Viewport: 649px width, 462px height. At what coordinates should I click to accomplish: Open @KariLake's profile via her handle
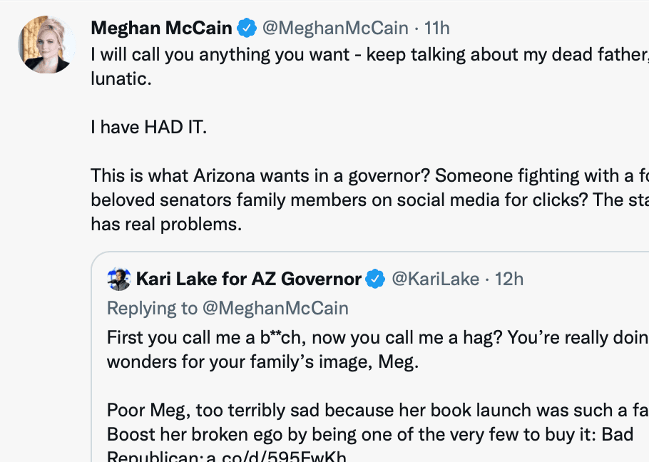point(436,279)
